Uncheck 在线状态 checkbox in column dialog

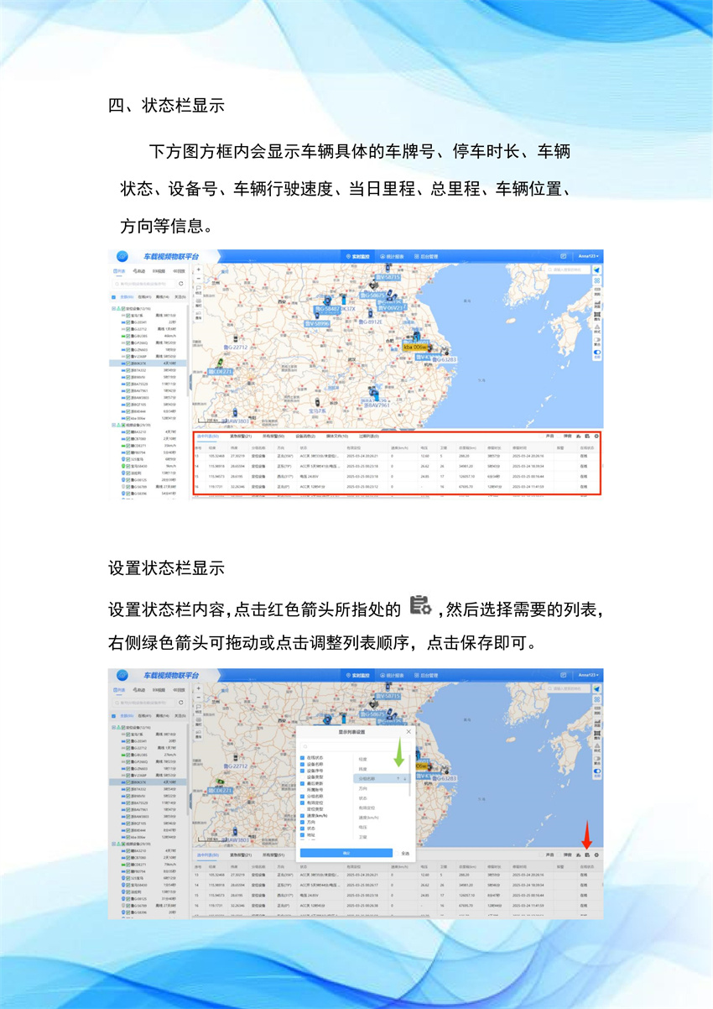tap(303, 758)
